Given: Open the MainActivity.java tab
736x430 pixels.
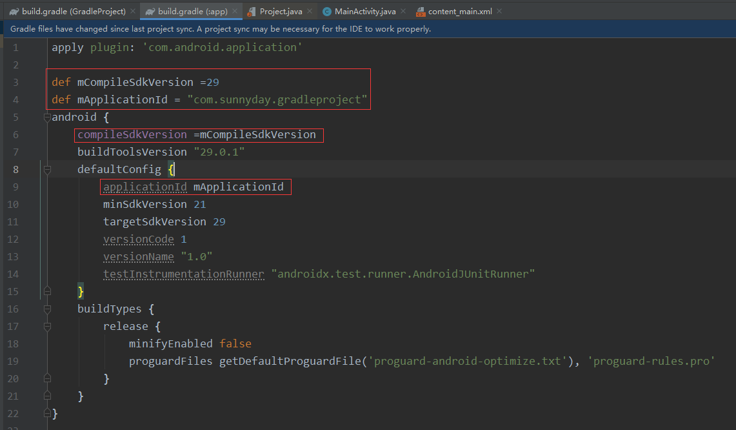Looking at the screenshot, I should (365, 11).
